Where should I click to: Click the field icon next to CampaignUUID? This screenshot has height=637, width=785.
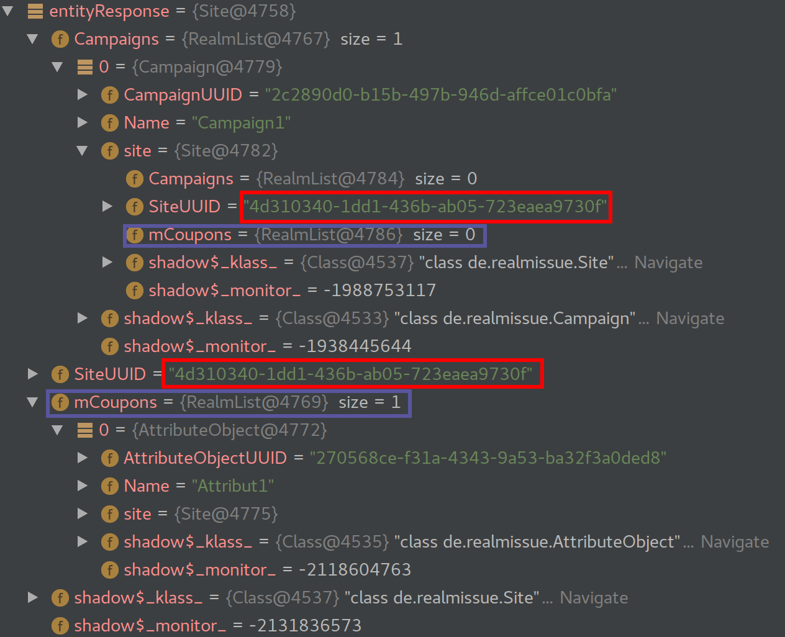pyautogui.click(x=110, y=95)
